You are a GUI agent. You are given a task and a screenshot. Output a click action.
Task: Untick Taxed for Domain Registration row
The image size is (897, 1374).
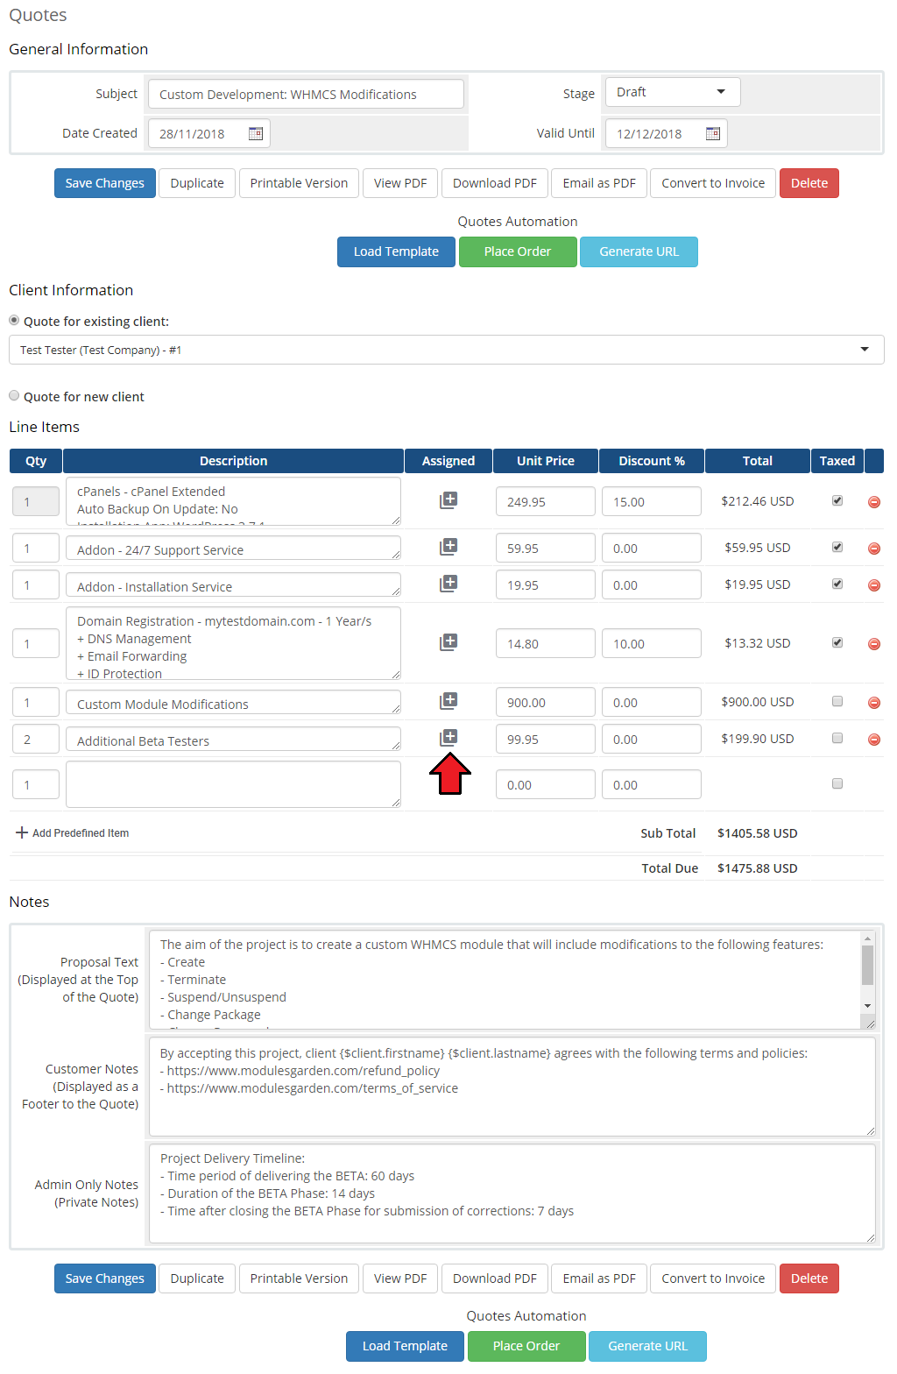[x=837, y=642]
